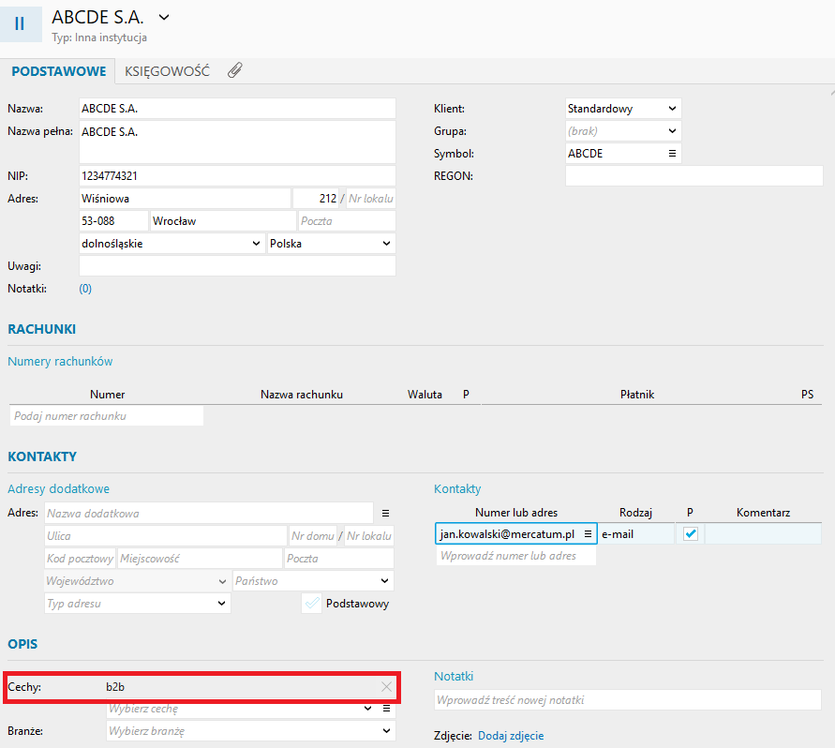
Task: Select the PODSTAWOWE tab
Action: 58,71
